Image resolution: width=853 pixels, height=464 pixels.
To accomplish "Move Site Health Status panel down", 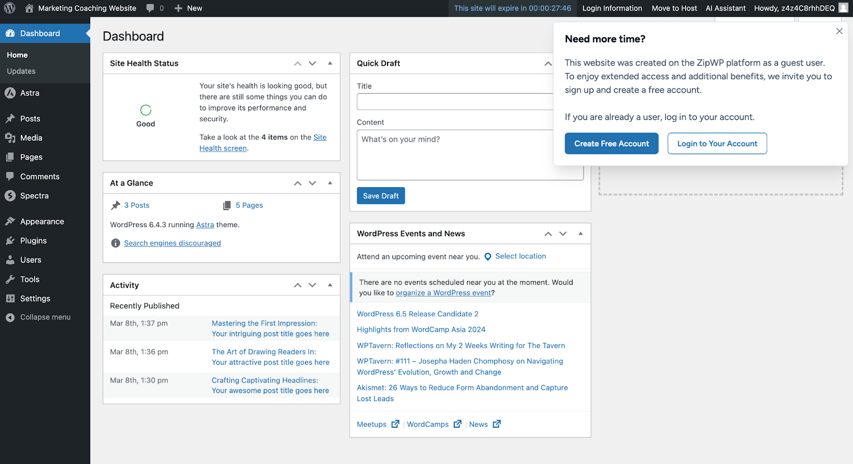I will point(312,63).
